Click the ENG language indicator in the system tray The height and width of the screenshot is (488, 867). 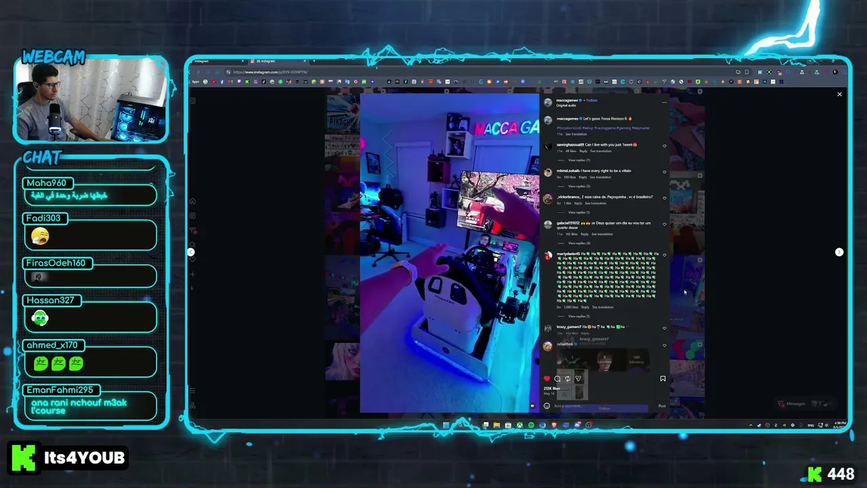[x=810, y=425]
